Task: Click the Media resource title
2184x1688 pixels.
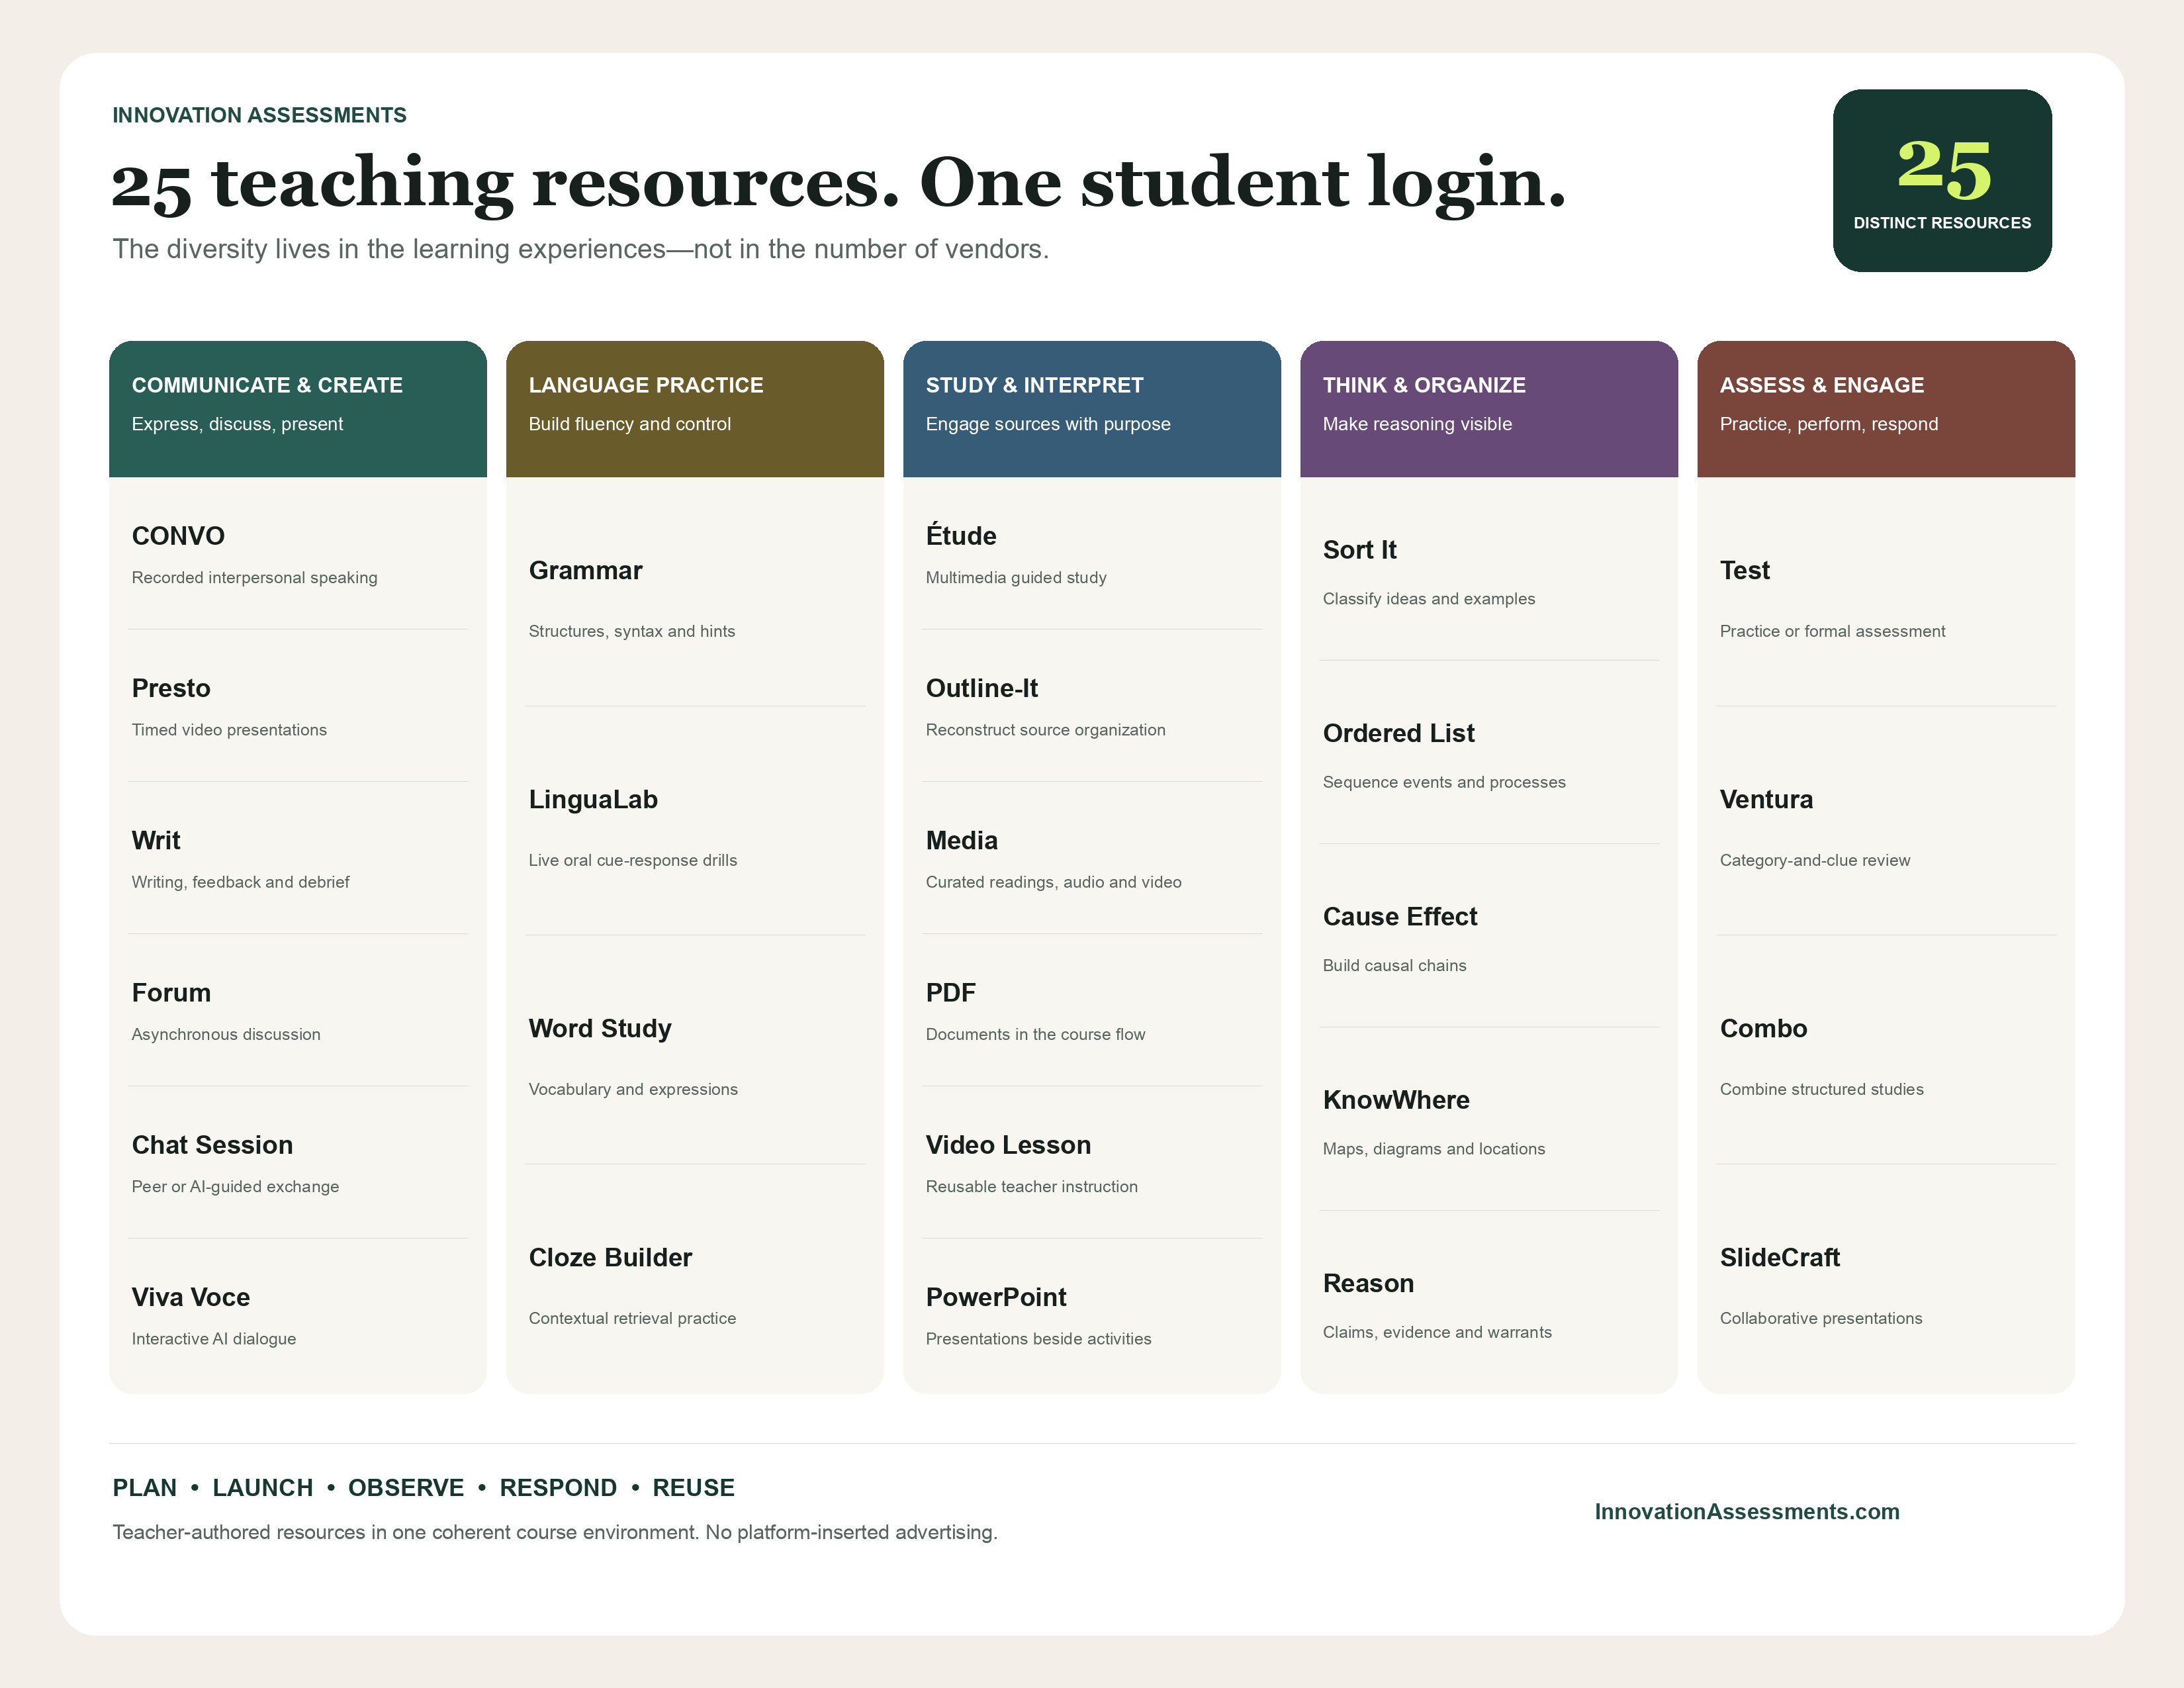Action: pos(961,840)
